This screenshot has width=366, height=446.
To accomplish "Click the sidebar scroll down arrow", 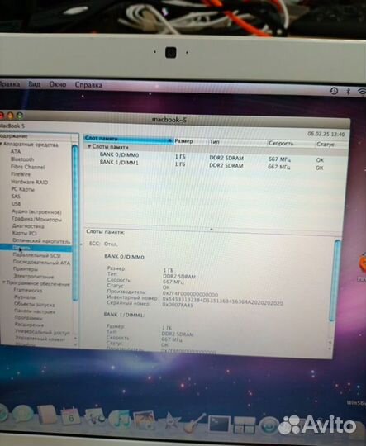I will tap(75, 344).
